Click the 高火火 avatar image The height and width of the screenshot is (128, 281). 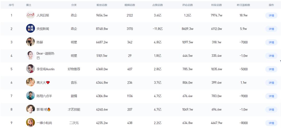(30, 82)
